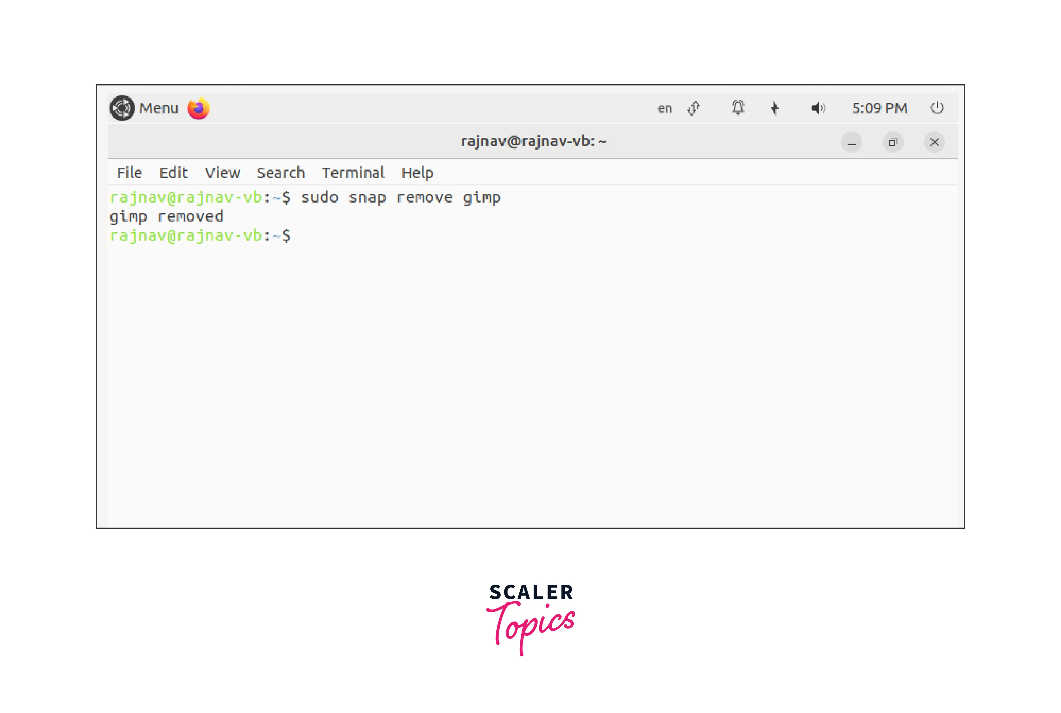Screen dimensions: 1061x713
Task: Maximize the terminal window
Action: tap(893, 142)
